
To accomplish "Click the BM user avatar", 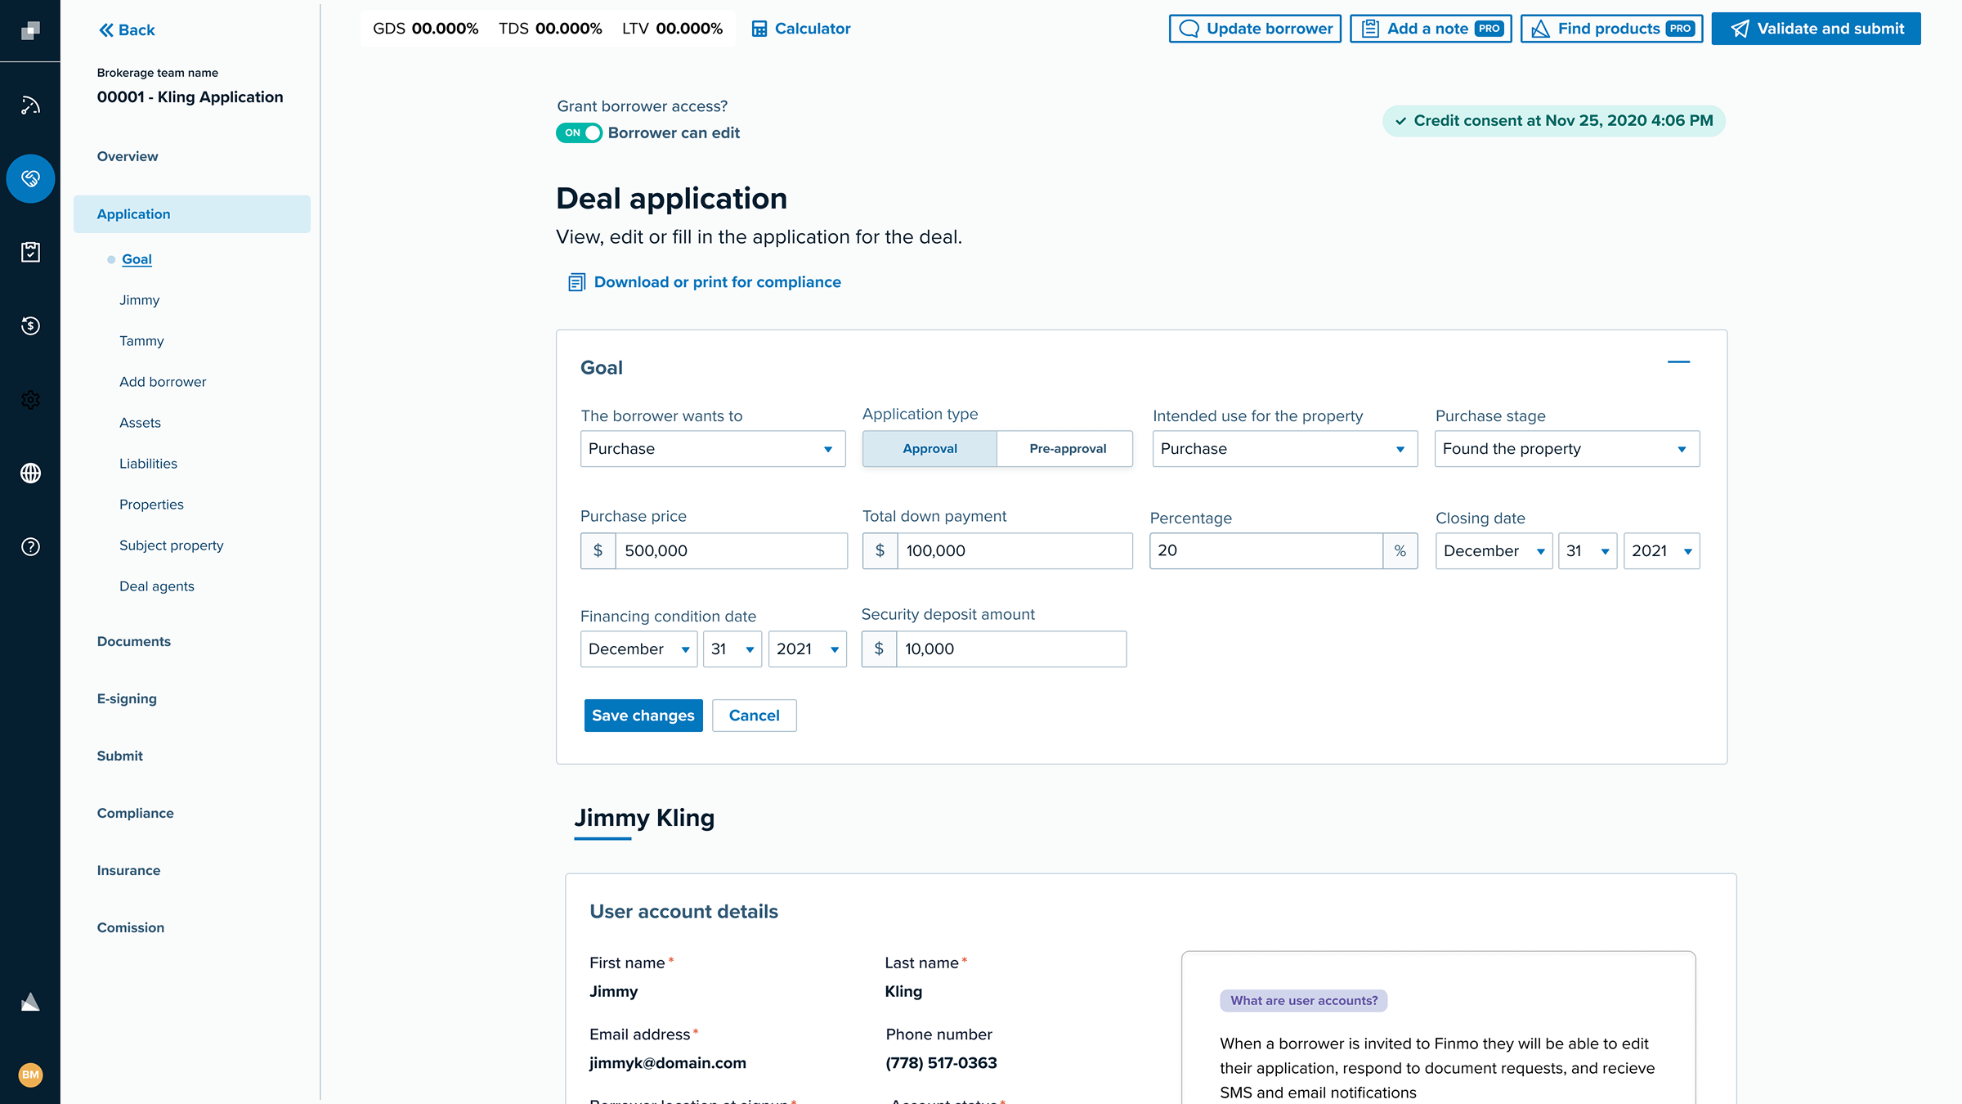I will click(30, 1075).
